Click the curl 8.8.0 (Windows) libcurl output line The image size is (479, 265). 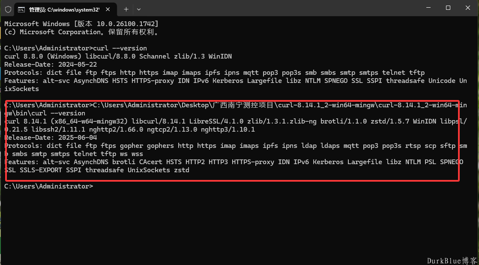point(118,56)
